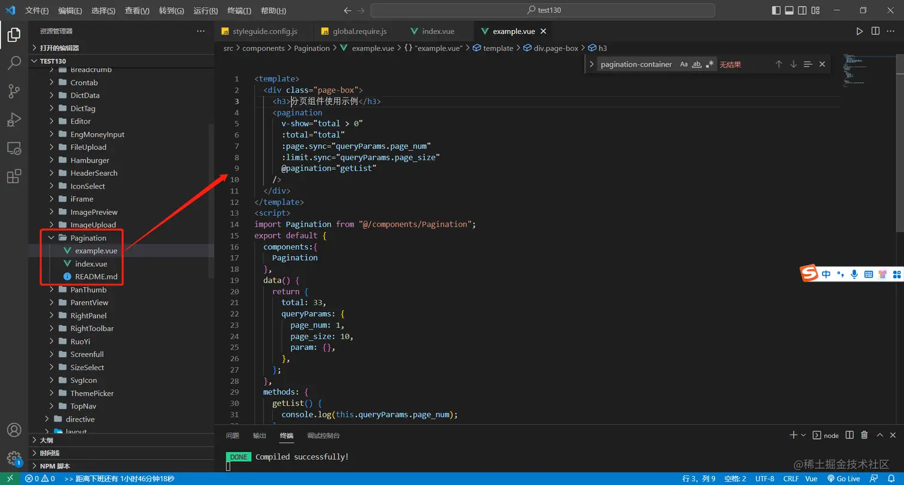Click the remote window indicator in status bar
The image size is (904, 485).
10,478
